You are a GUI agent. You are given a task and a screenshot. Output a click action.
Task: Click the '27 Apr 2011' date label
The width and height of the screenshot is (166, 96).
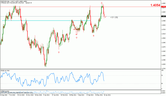(x=90, y=95)
